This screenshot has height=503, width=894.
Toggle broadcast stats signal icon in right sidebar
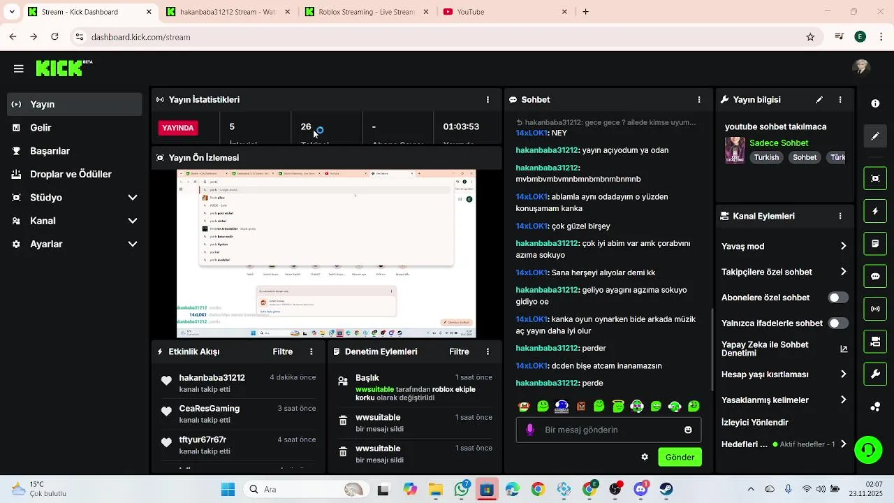(875, 309)
